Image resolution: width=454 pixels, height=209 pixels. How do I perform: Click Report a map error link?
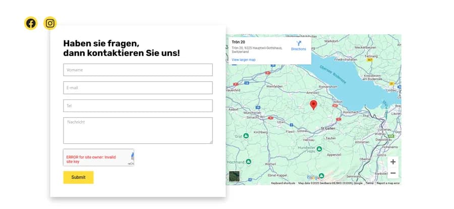coord(388,183)
